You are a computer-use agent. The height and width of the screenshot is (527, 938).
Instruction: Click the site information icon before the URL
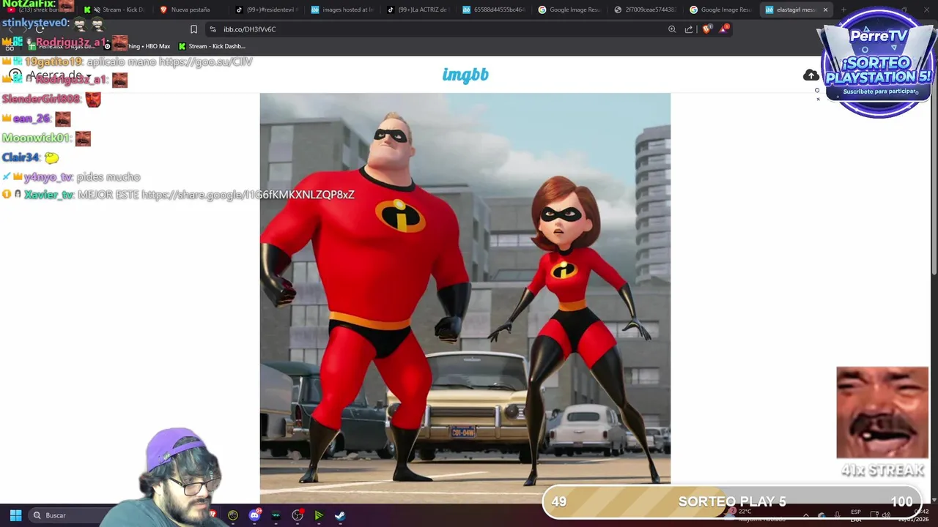(x=213, y=29)
